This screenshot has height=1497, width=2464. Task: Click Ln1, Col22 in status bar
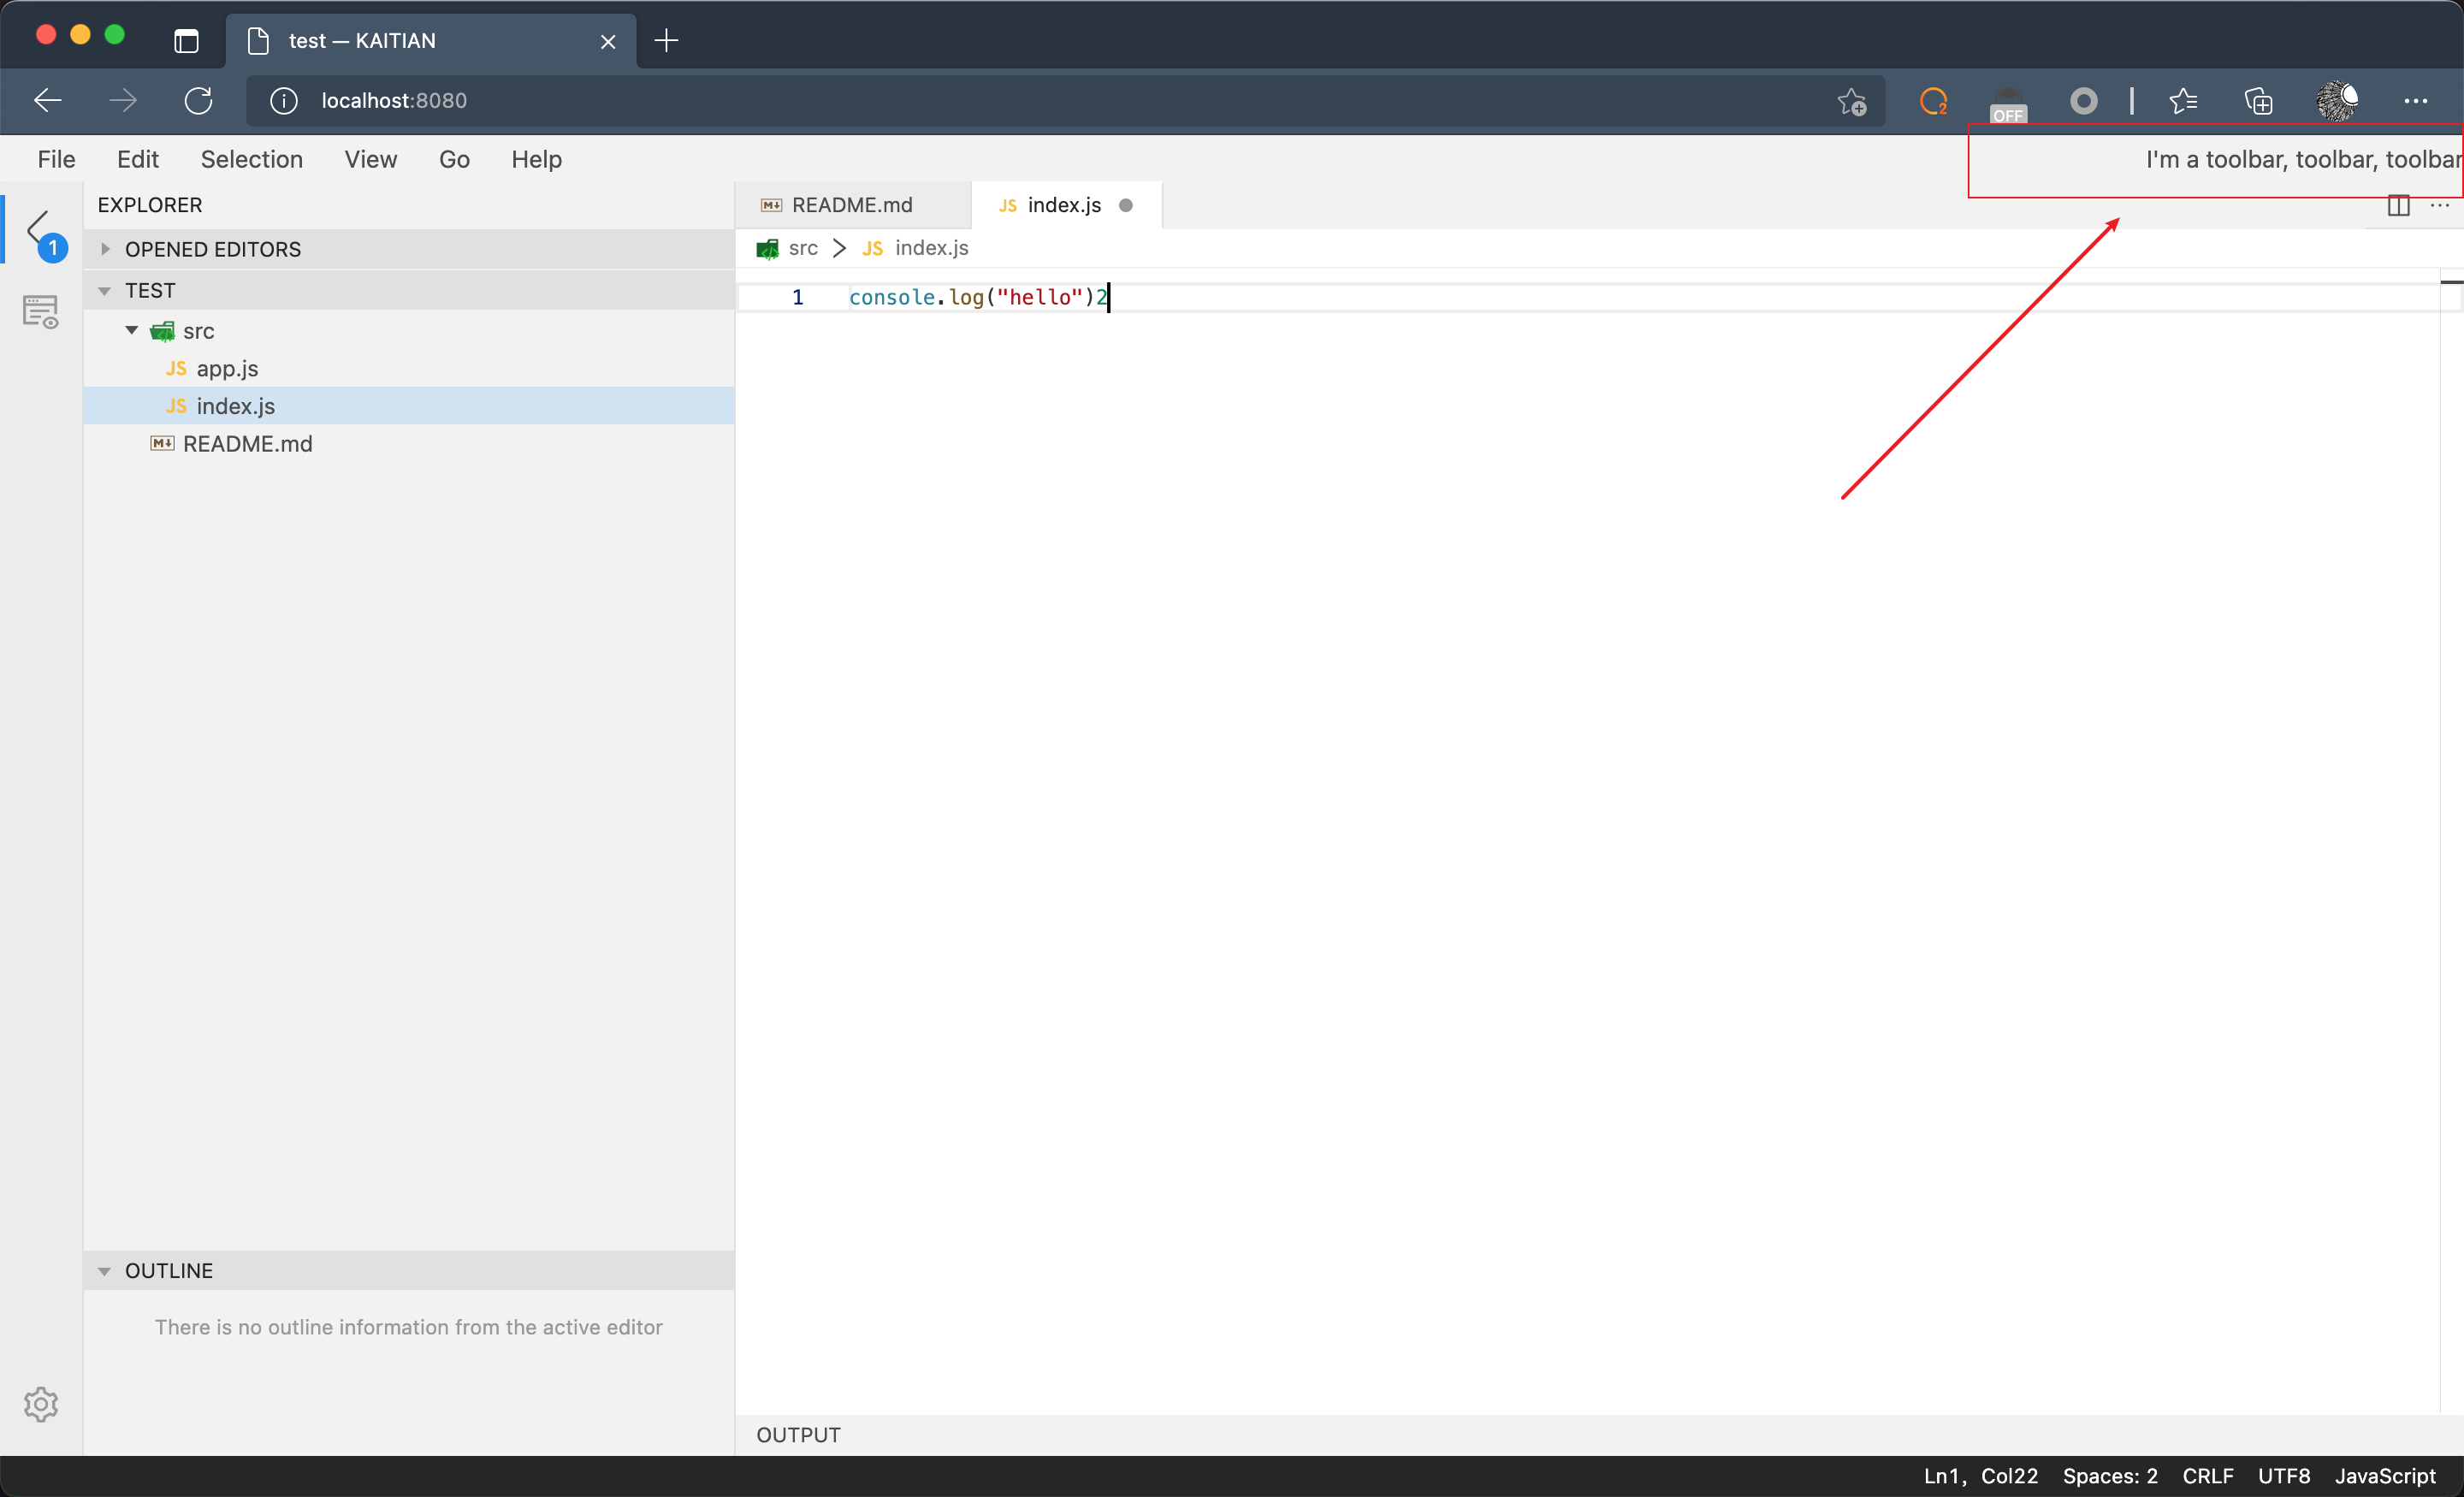[1980, 1476]
